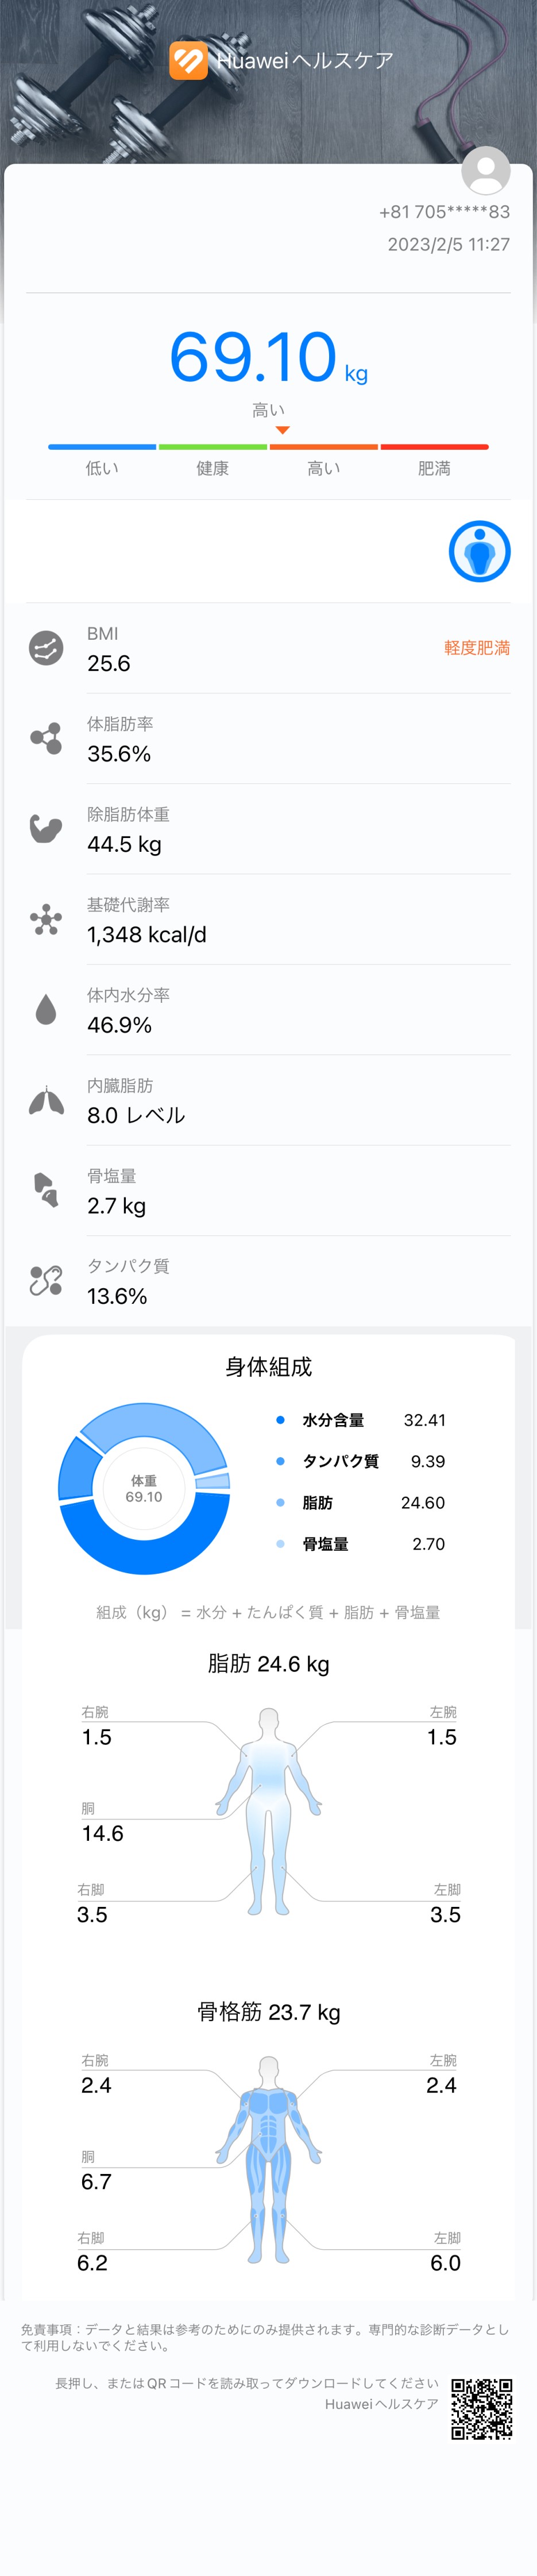
Task: Click the Huawei Health app logo
Action: 188,61
